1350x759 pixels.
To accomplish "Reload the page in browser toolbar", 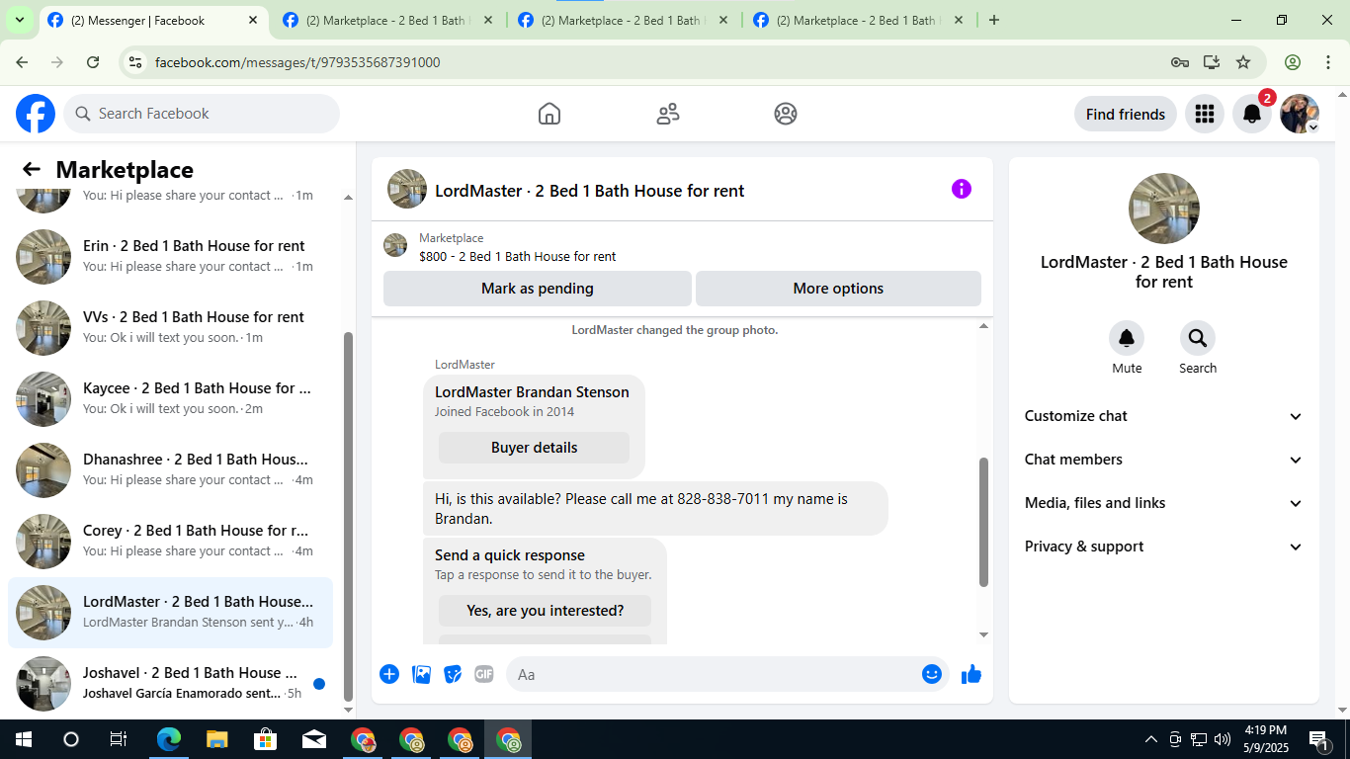I will click(x=93, y=62).
